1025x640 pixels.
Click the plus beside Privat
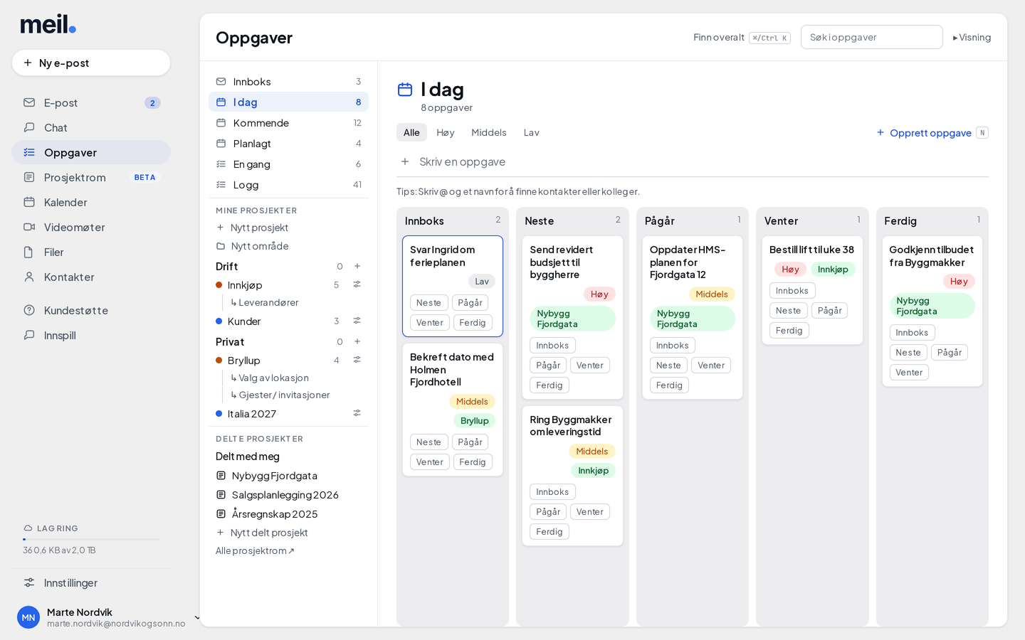point(357,341)
